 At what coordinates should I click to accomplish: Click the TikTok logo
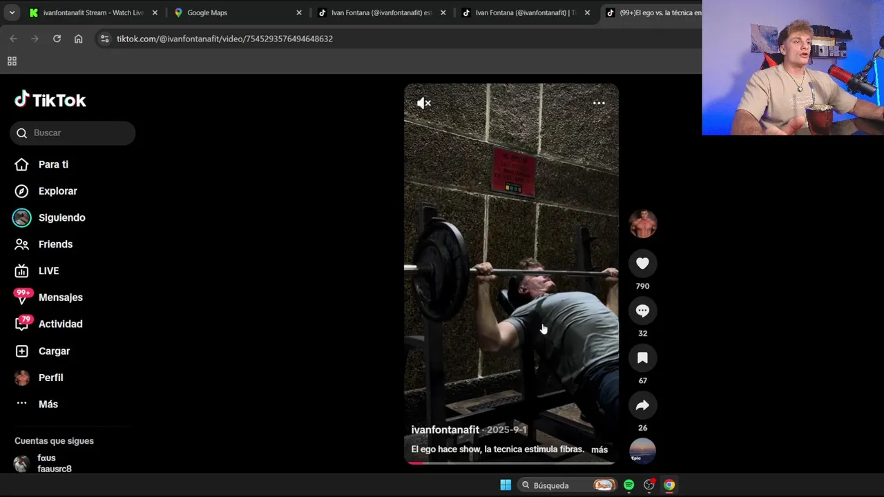coord(50,100)
